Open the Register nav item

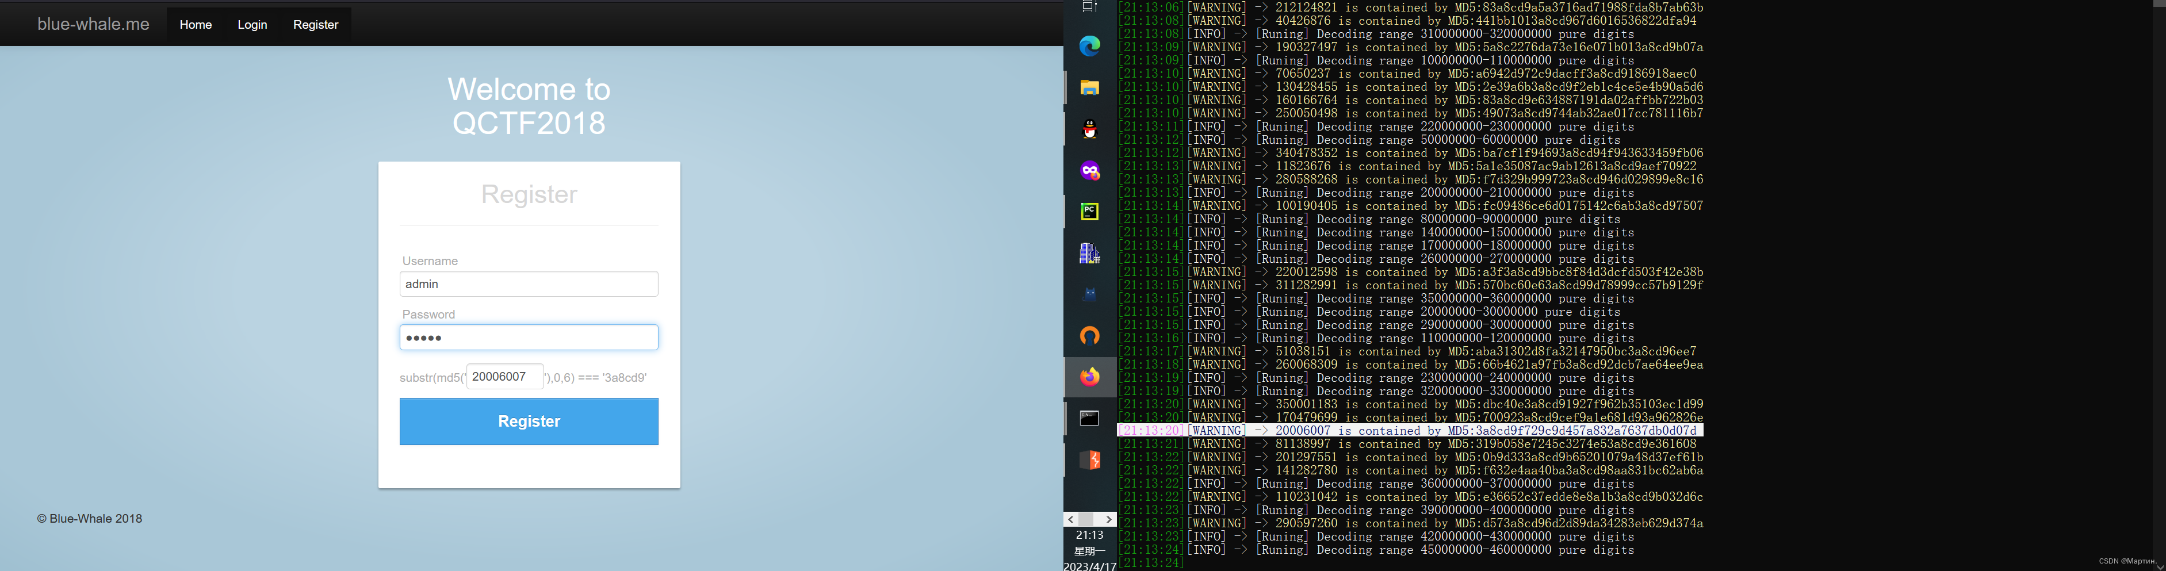[x=315, y=24]
